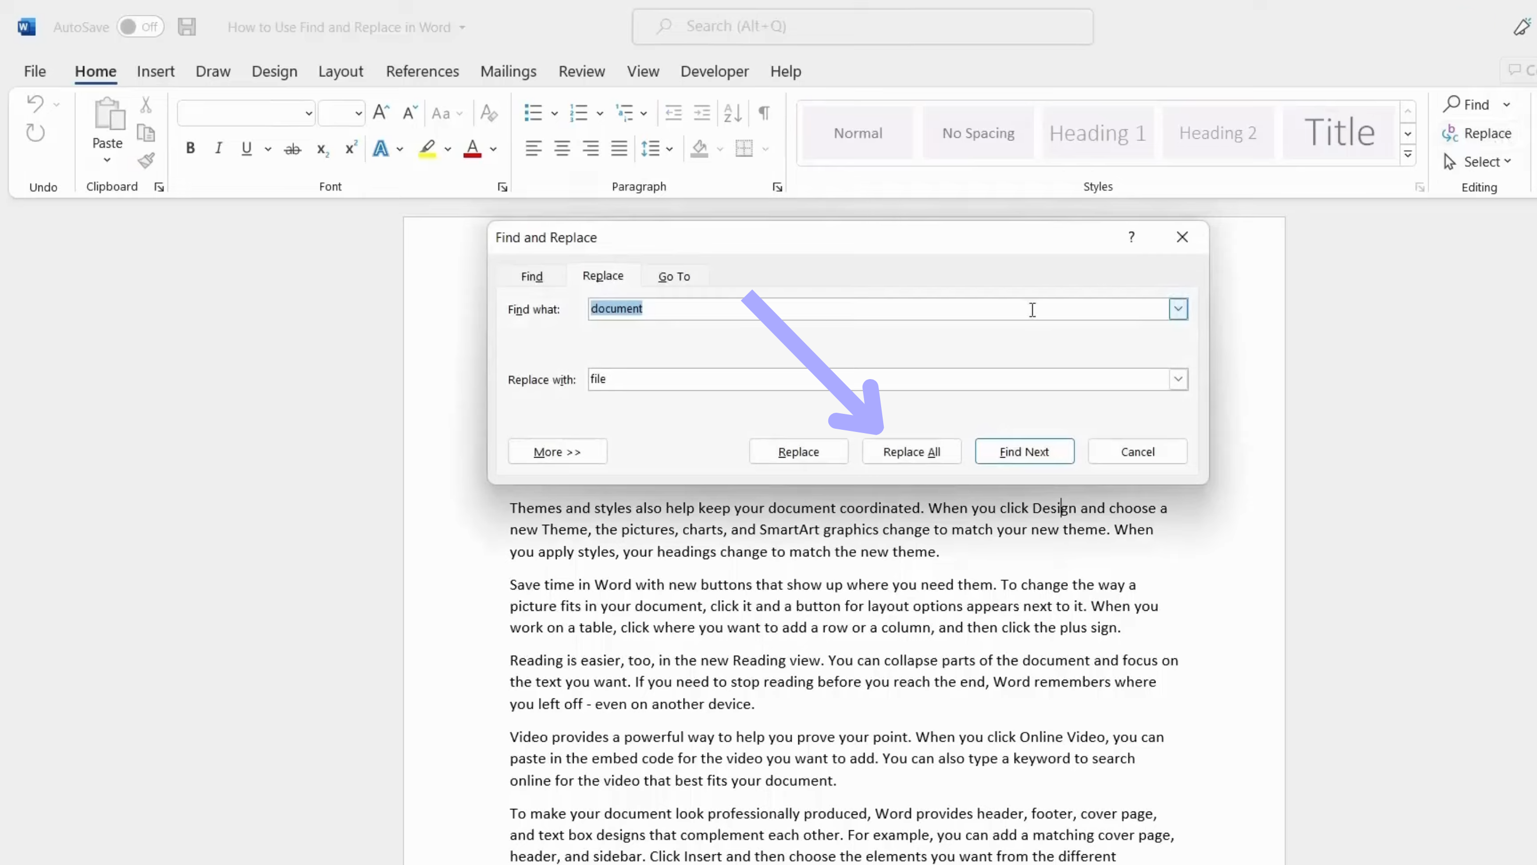Click the Replace All button
1537x865 pixels.
(912, 452)
